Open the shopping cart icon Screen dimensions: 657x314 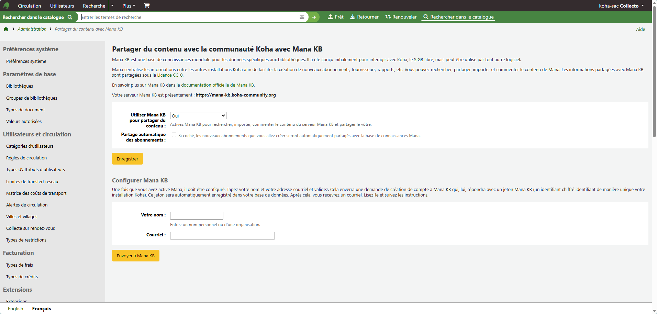(x=147, y=6)
